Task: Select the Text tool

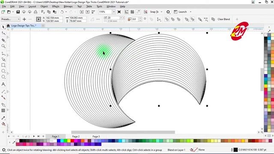Action: 3,84
